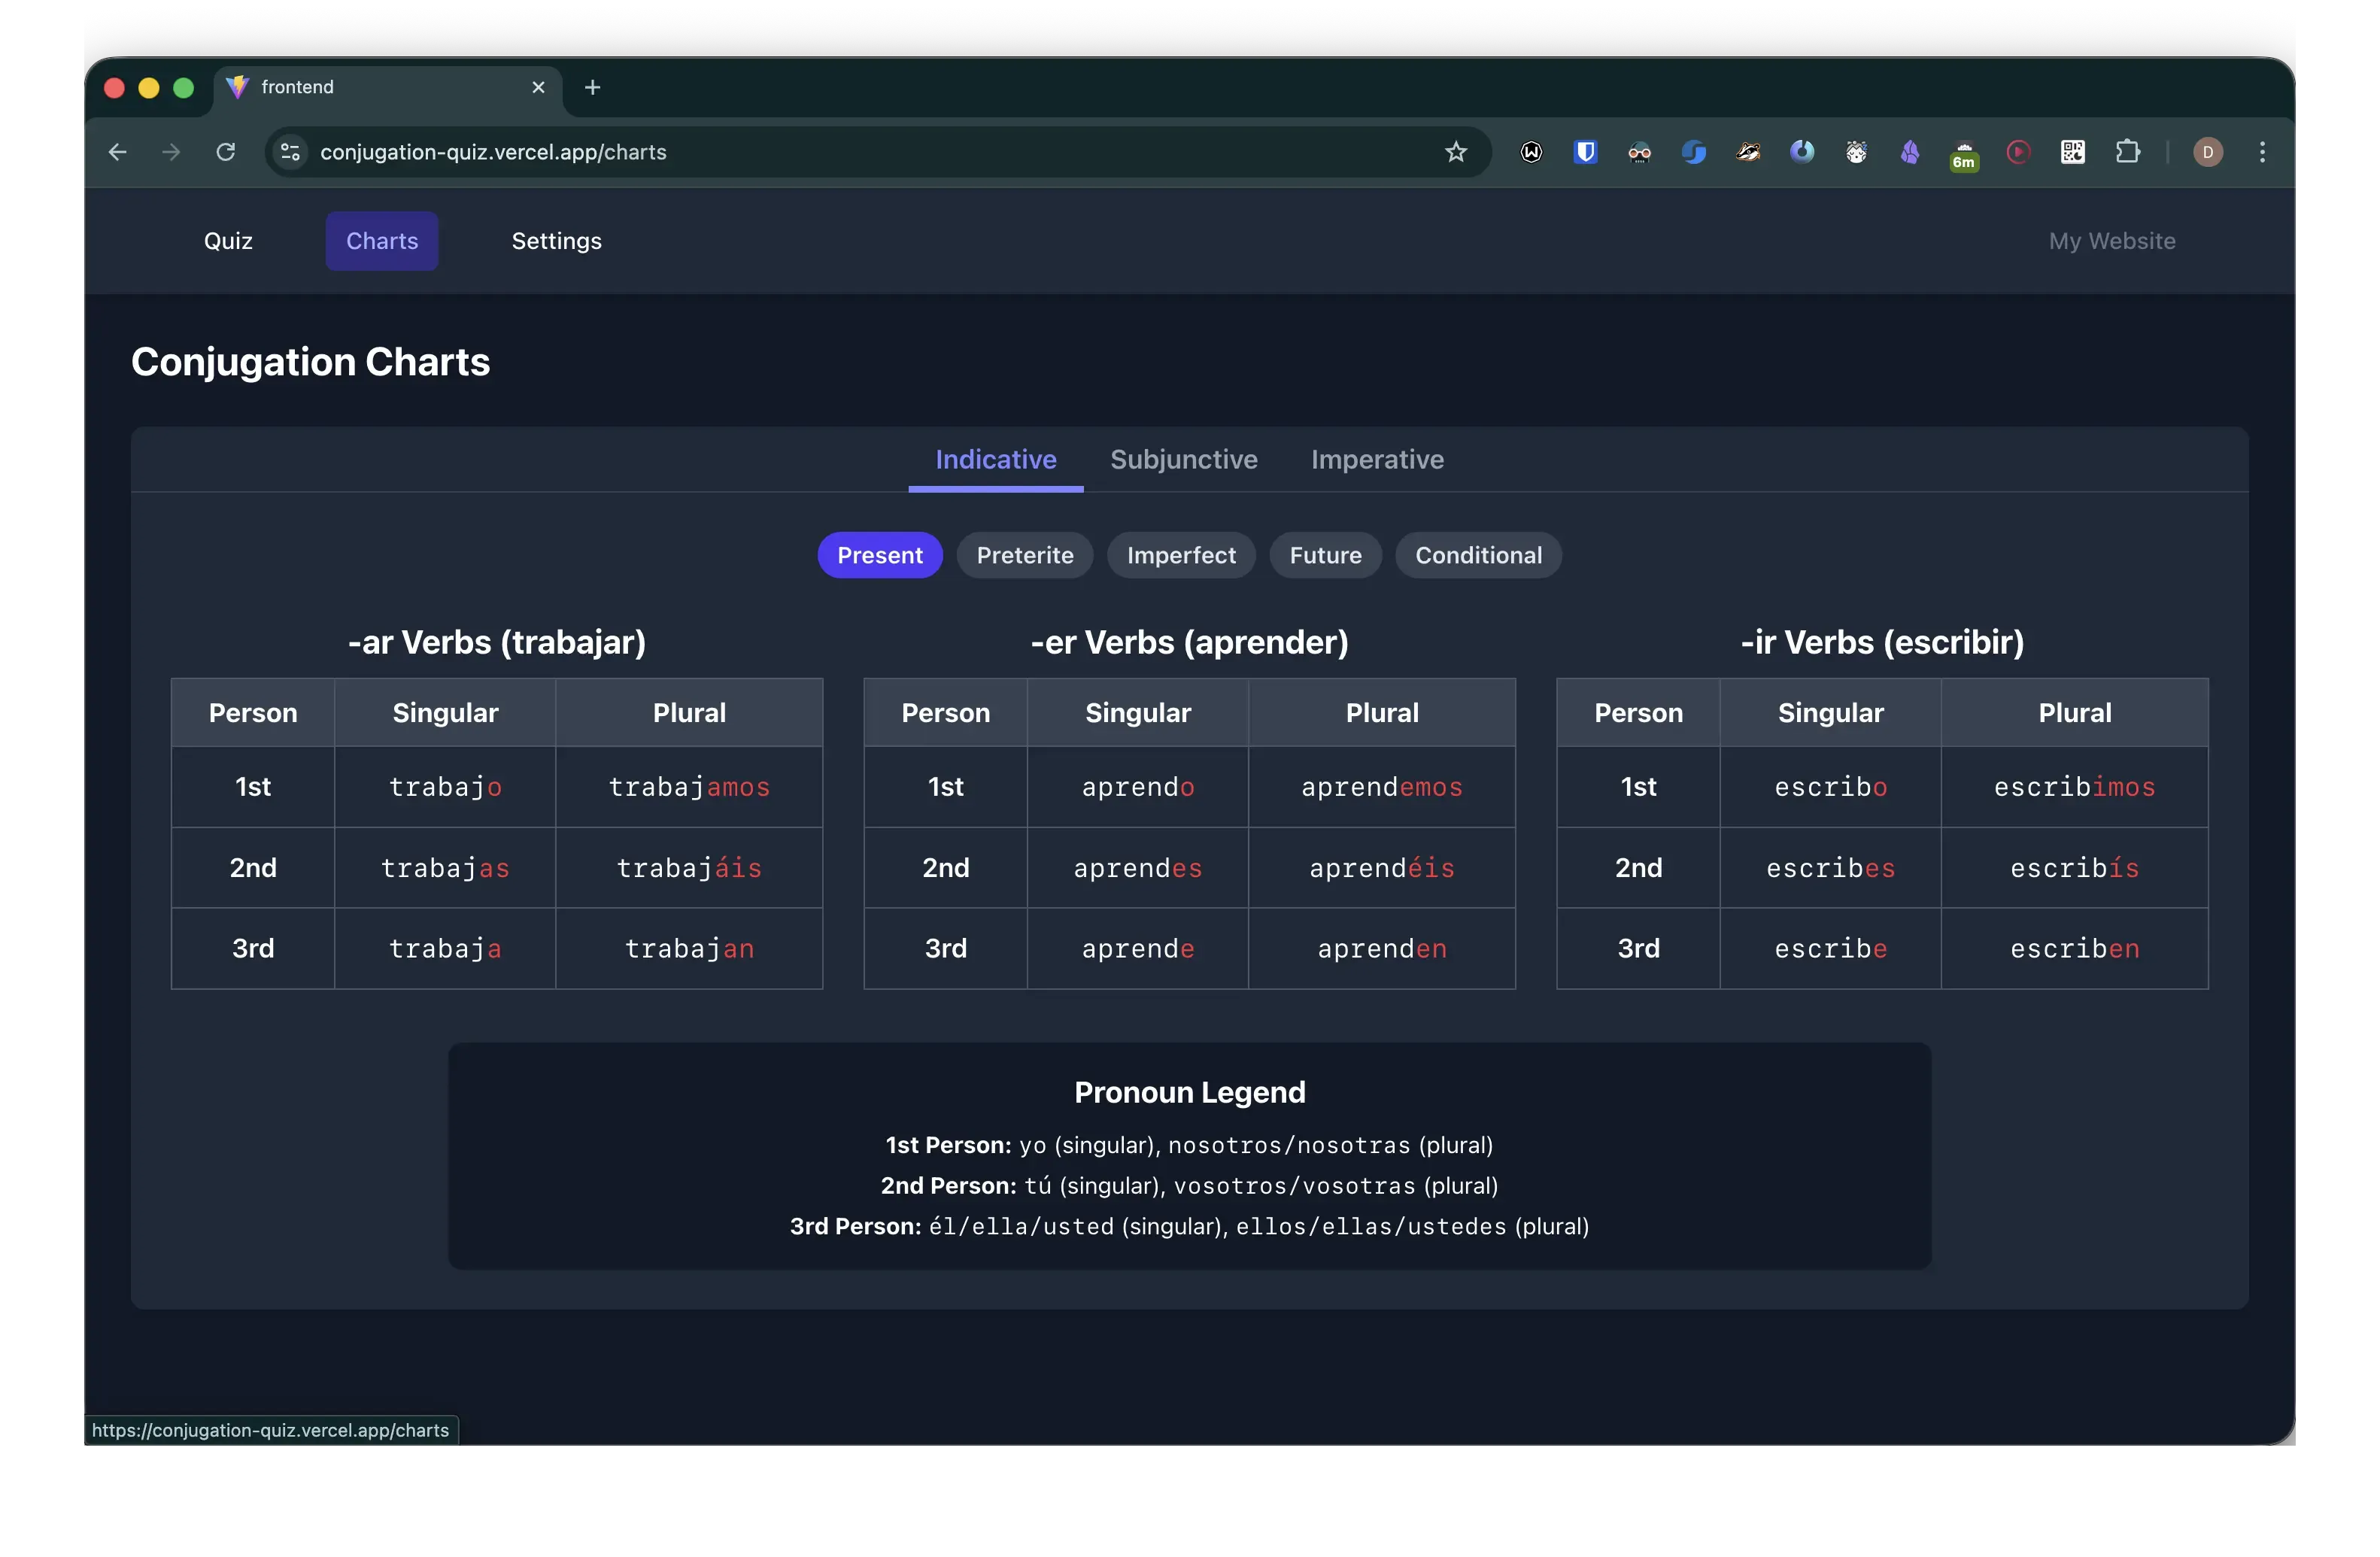Switch to the Subjunctive mood tab
The image size is (2380, 1557).
pos(1183,459)
